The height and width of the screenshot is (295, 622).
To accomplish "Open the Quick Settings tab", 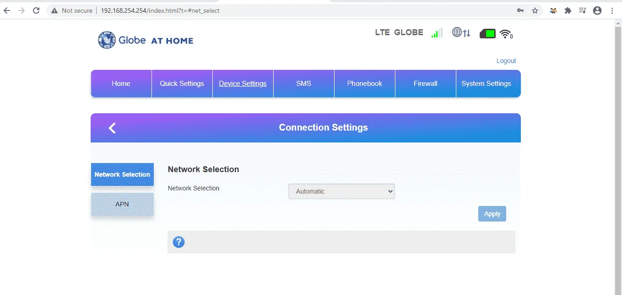I will pos(182,84).
